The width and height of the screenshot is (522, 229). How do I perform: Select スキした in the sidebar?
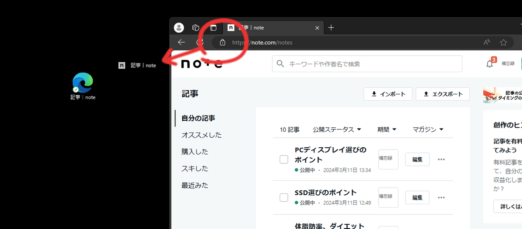[195, 169]
